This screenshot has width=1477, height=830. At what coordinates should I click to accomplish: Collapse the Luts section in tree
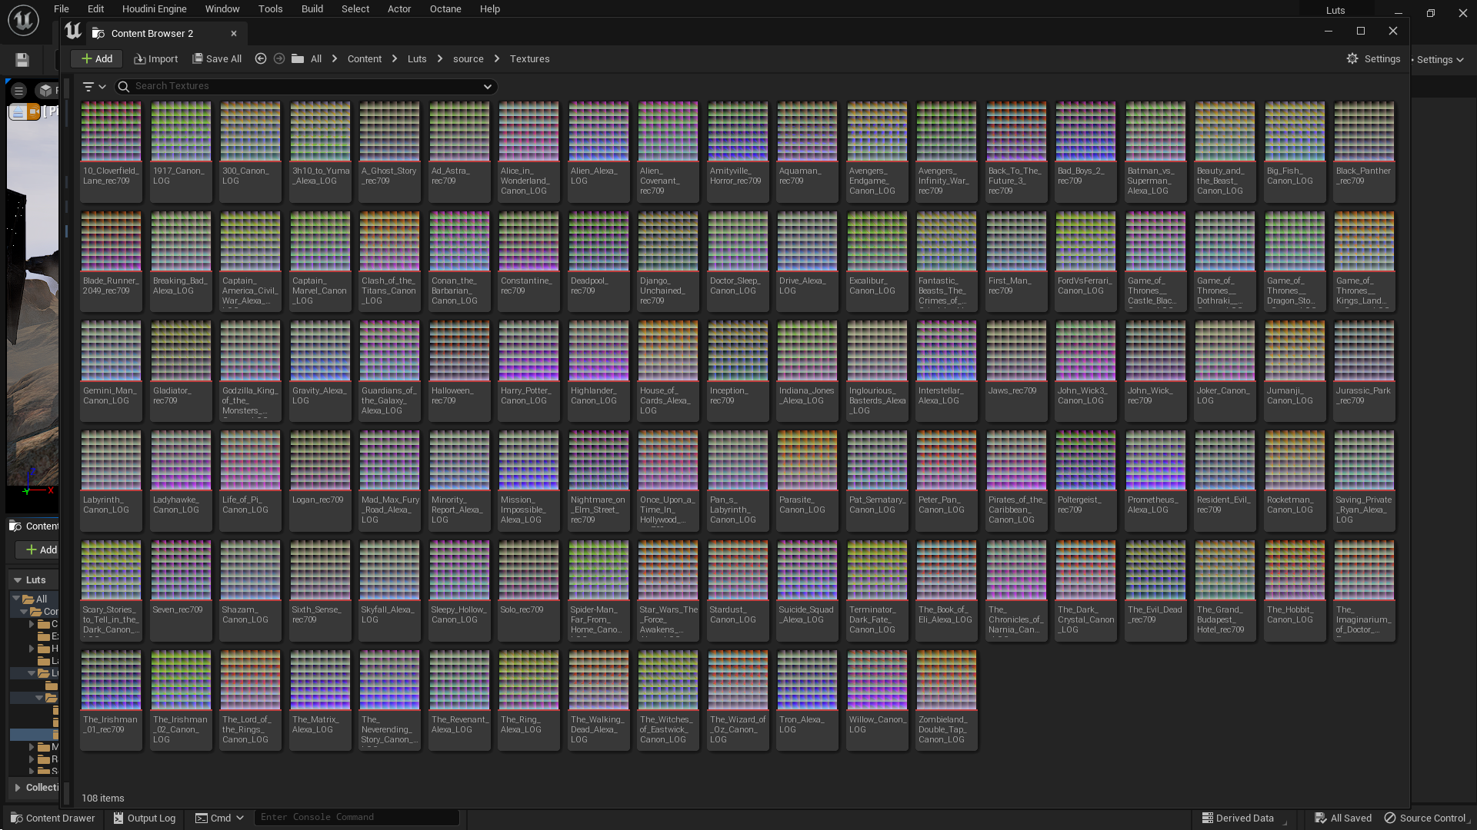click(18, 579)
